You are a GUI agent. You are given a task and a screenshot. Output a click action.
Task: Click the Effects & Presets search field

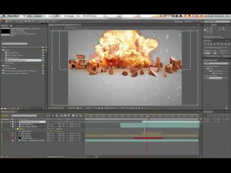[216, 63]
